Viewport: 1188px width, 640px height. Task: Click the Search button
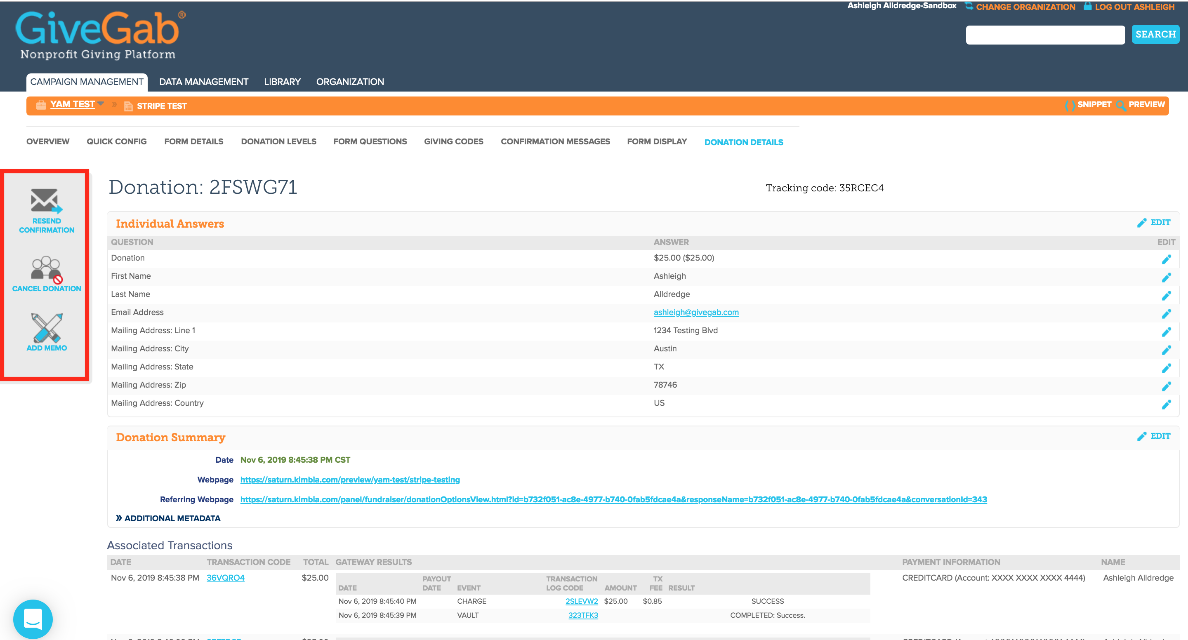coord(1155,34)
